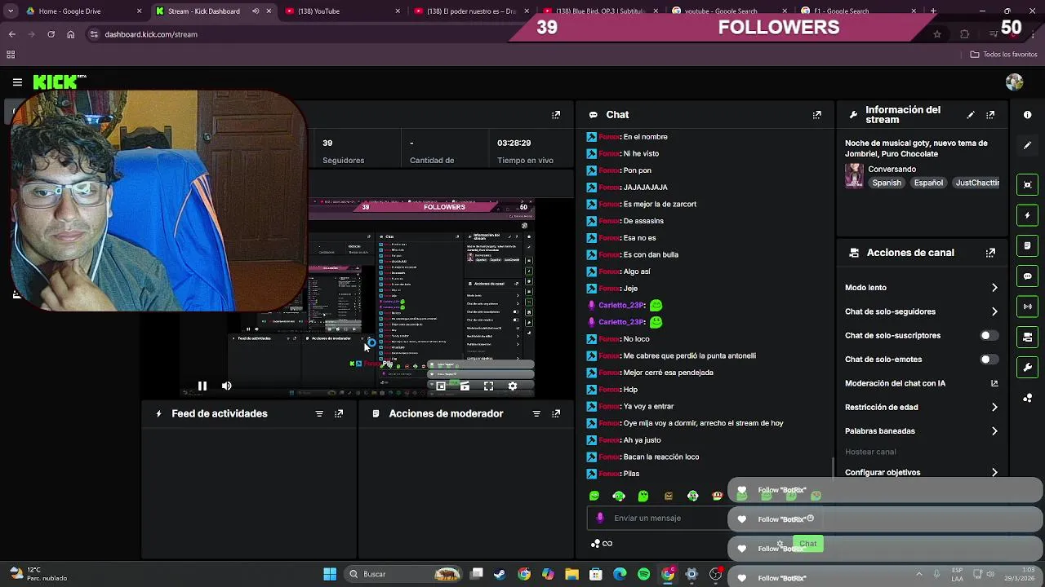This screenshot has height=587, width=1045.
Task: Click the pencil icon in the right sidebar
Action: 1027,145
